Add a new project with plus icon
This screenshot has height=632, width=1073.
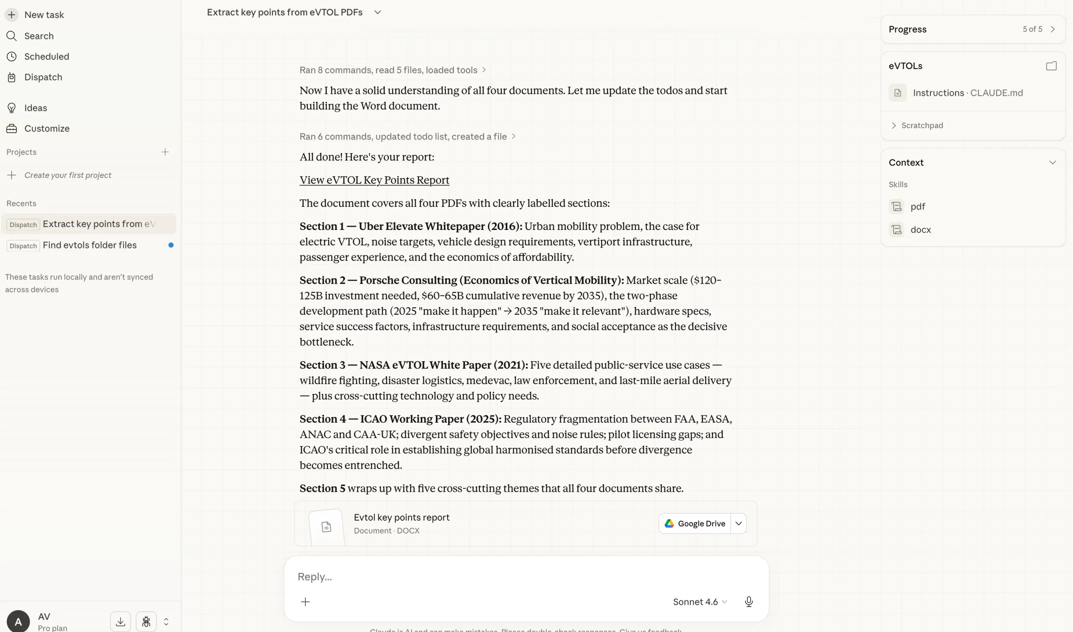pyautogui.click(x=165, y=152)
